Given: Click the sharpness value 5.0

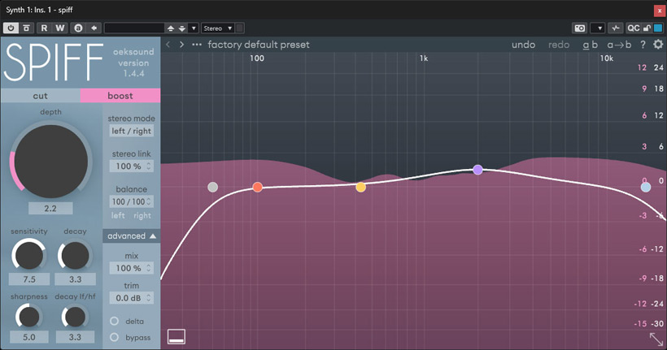Looking at the screenshot, I should click(x=29, y=337).
